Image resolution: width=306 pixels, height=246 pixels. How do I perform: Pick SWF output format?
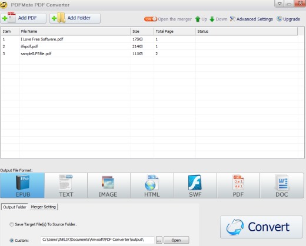coord(195,186)
